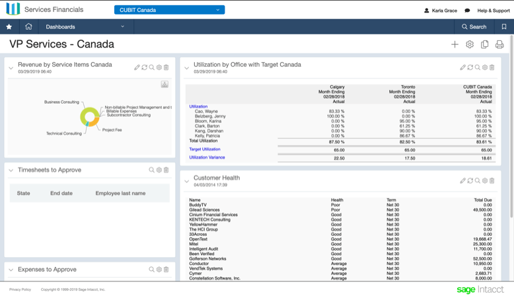Expand the Dashboards menu
Image resolution: width=514 pixels, height=298 pixels.
pyautogui.click(x=85, y=27)
